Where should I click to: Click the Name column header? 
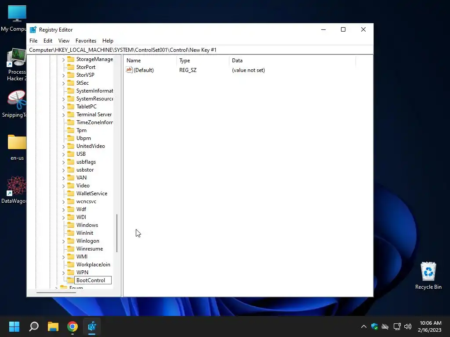(150, 61)
